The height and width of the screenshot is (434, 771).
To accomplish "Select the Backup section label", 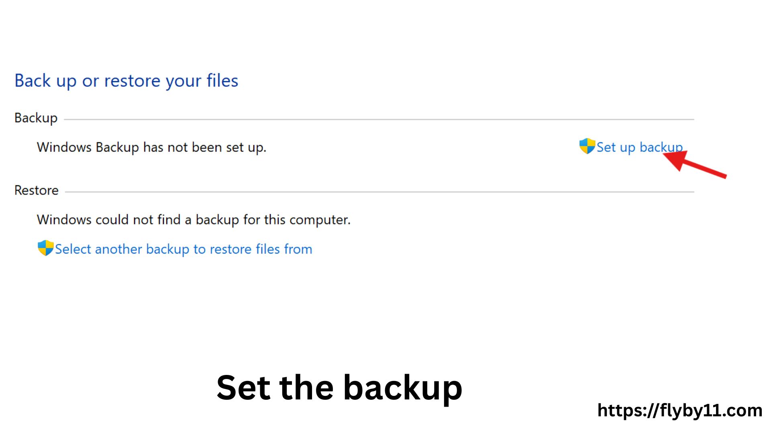I will [35, 118].
